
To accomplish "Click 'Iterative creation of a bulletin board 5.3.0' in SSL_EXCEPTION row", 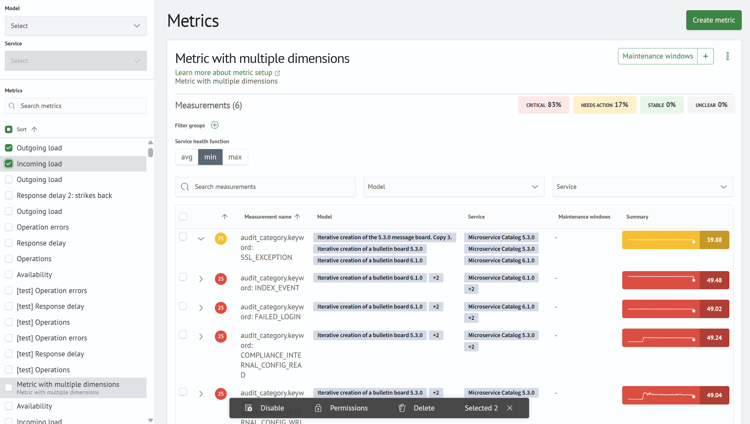I will (370, 249).
